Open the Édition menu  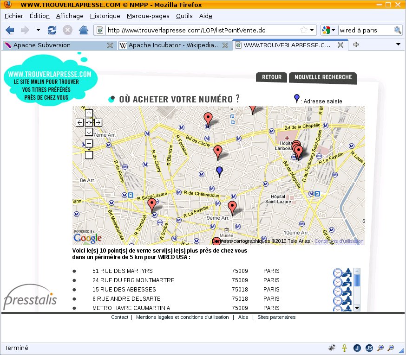click(x=39, y=16)
